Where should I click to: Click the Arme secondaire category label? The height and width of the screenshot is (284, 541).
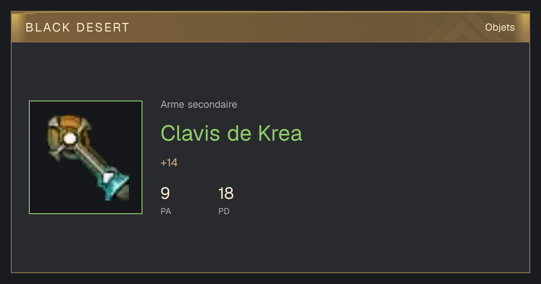[x=199, y=105]
